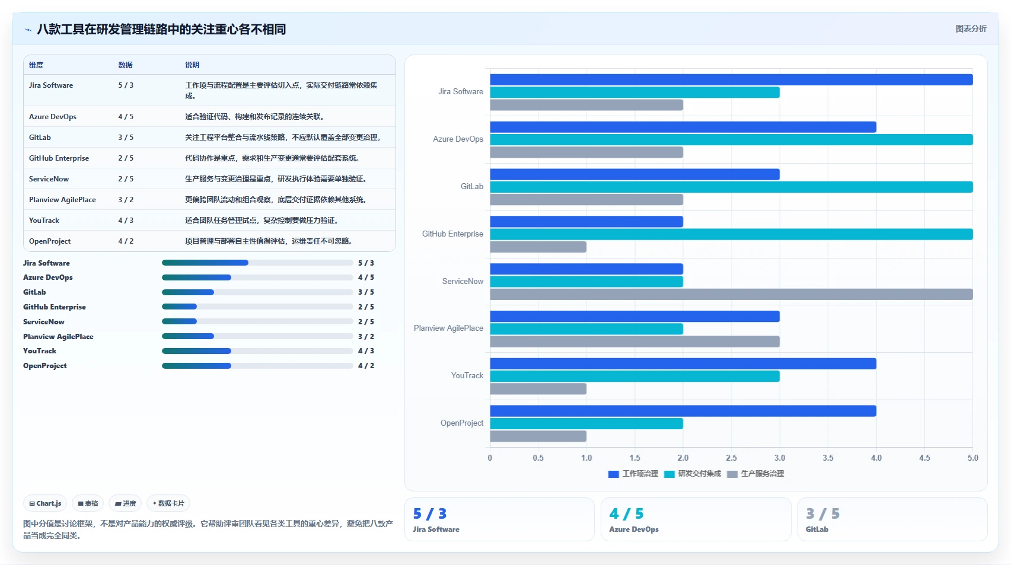Select the Jira Software table row name
The width and height of the screenshot is (1011, 565).
coord(51,85)
